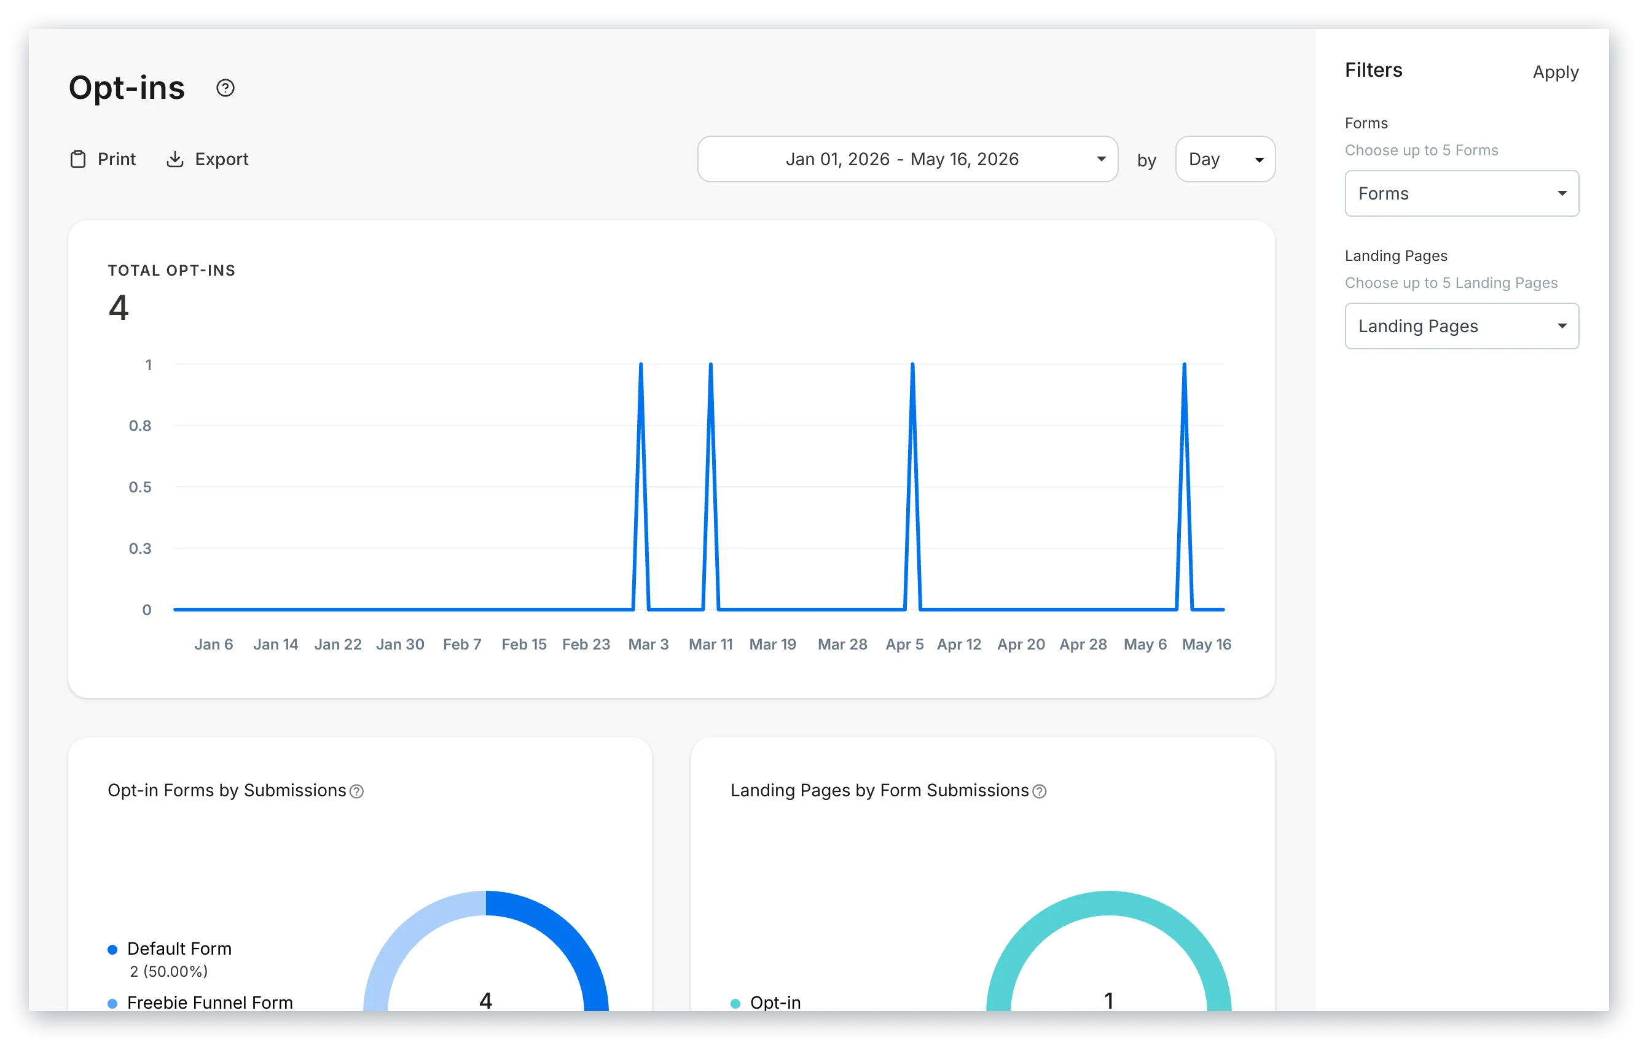Click the 'Mar 19' axis label
This screenshot has width=1638, height=1040.
click(x=772, y=645)
